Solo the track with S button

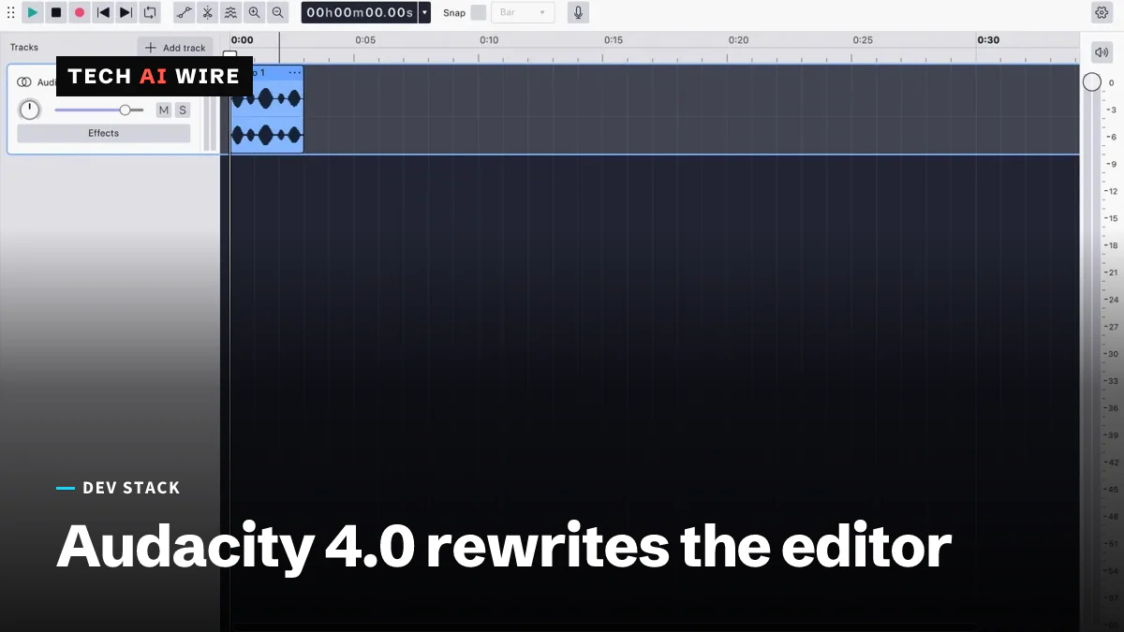pyautogui.click(x=183, y=110)
